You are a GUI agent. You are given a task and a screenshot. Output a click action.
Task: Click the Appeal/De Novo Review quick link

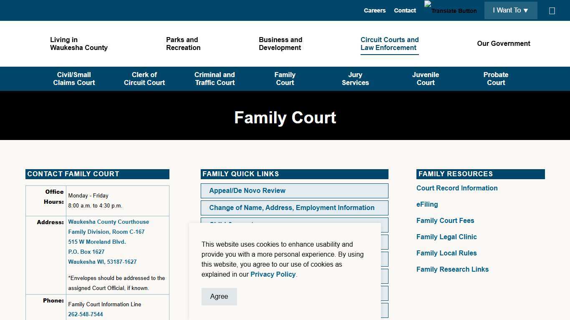tap(247, 190)
